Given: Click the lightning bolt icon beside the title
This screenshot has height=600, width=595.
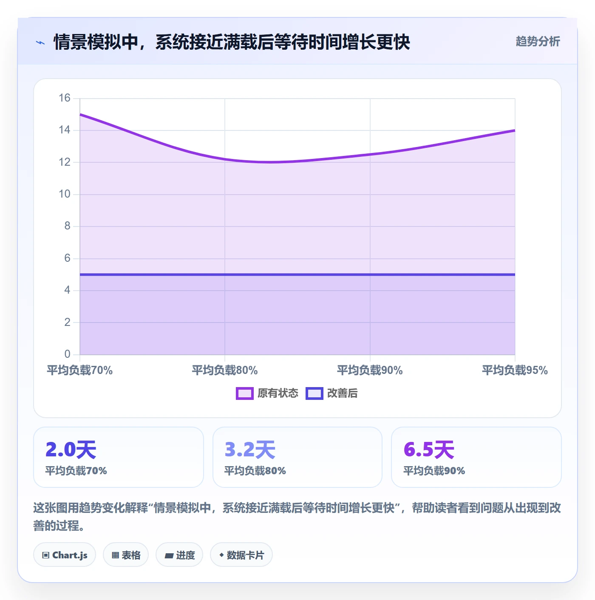Looking at the screenshot, I should (40, 42).
